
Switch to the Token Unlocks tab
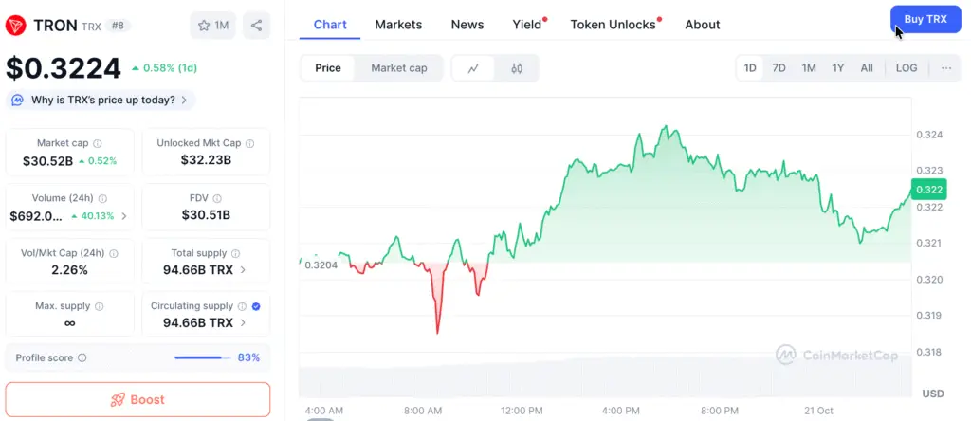pyautogui.click(x=613, y=25)
